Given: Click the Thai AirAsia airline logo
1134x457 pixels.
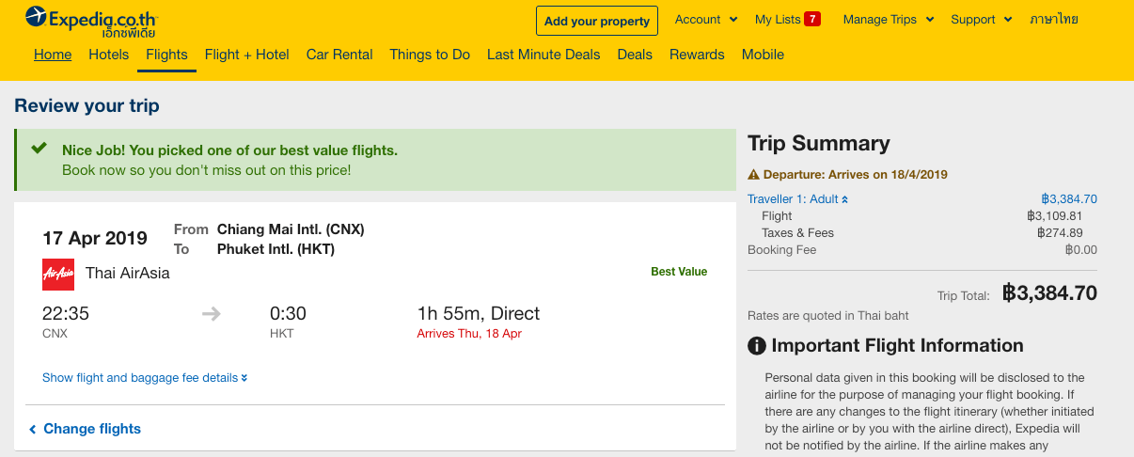Looking at the screenshot, I should click(x=58, y=274).
